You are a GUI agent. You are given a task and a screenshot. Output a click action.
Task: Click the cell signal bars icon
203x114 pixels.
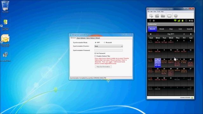pos(179,21)
